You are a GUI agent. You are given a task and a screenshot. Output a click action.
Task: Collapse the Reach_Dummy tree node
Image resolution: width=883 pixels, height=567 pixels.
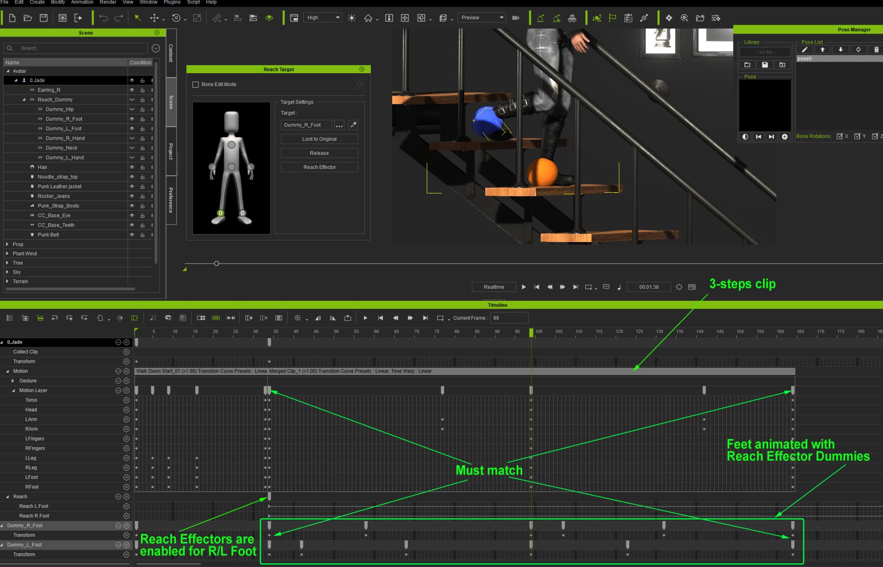tap(24, 100)
